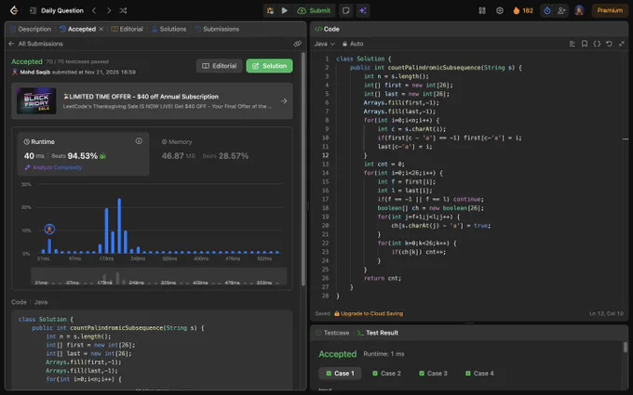
Task: Select the Test Result tab
Action: coord(378,333)
